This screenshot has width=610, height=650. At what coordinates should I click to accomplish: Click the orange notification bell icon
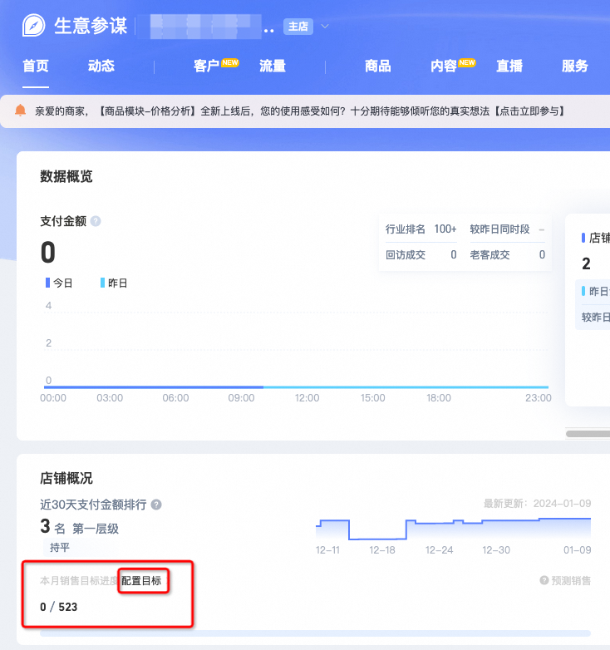point(20,111)
